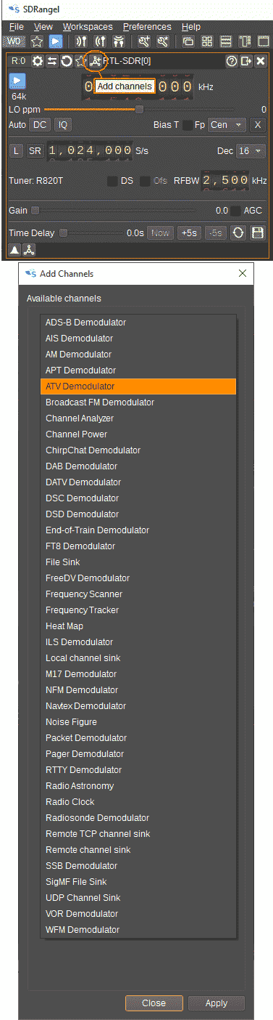
Task: Click the time delay refresh loop icon
Action: point(238,233)
